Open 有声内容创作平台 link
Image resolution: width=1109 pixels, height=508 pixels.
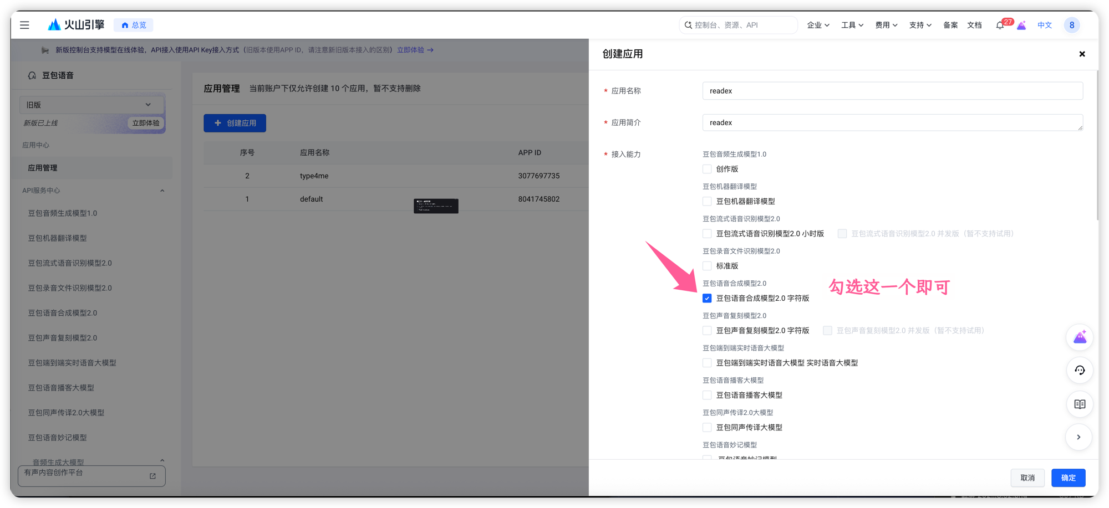point(91,476)
